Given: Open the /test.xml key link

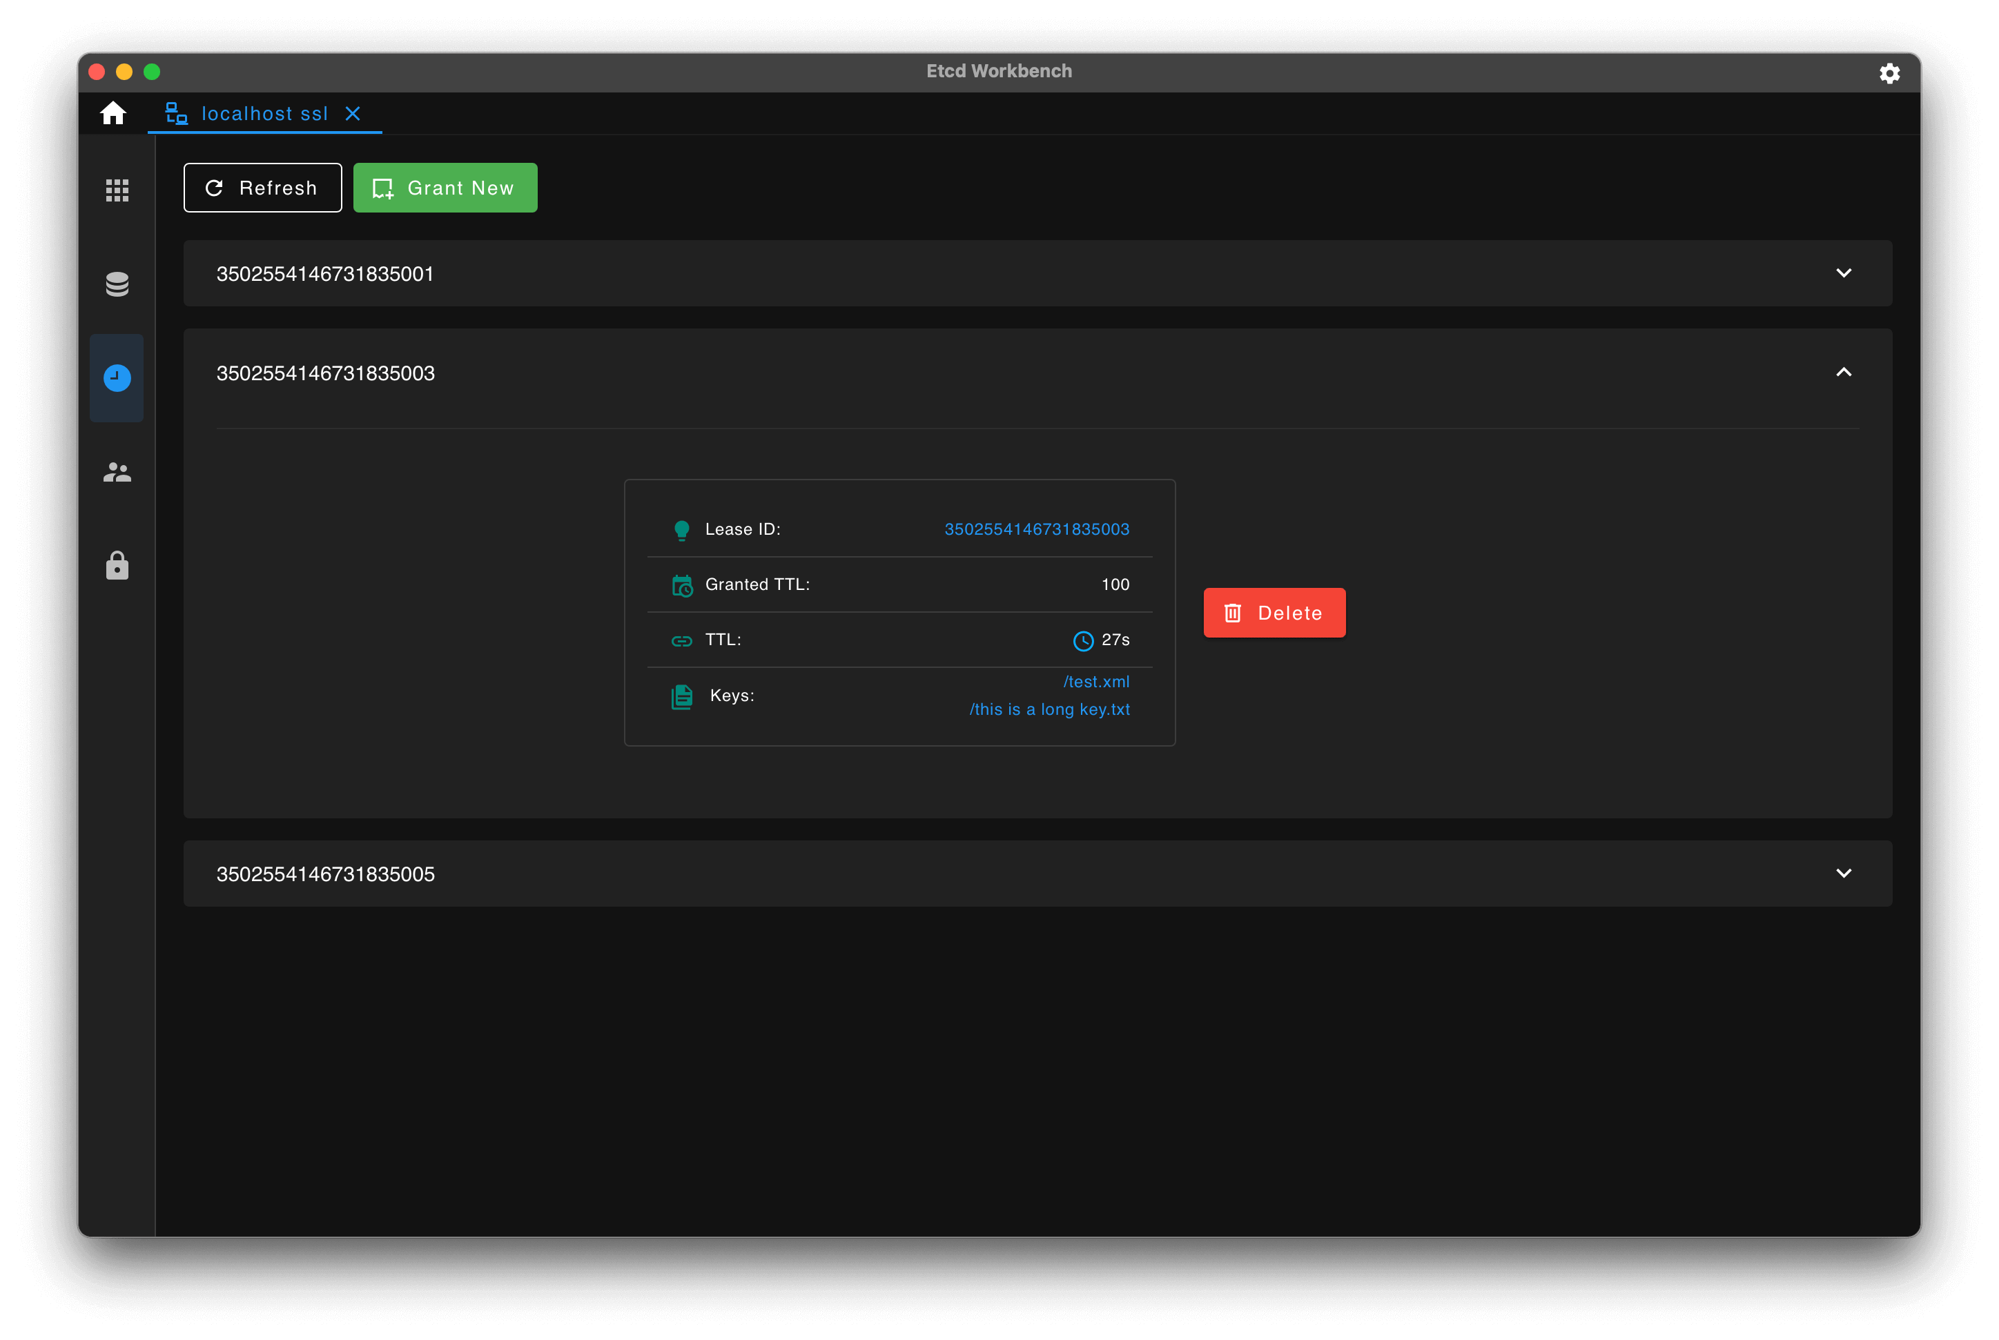Looking at the screenshot, I should click(x=1095, y=682).
